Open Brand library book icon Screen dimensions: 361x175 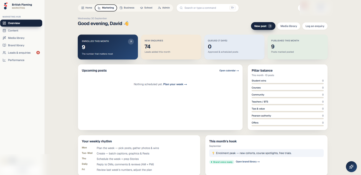(4, 45)
